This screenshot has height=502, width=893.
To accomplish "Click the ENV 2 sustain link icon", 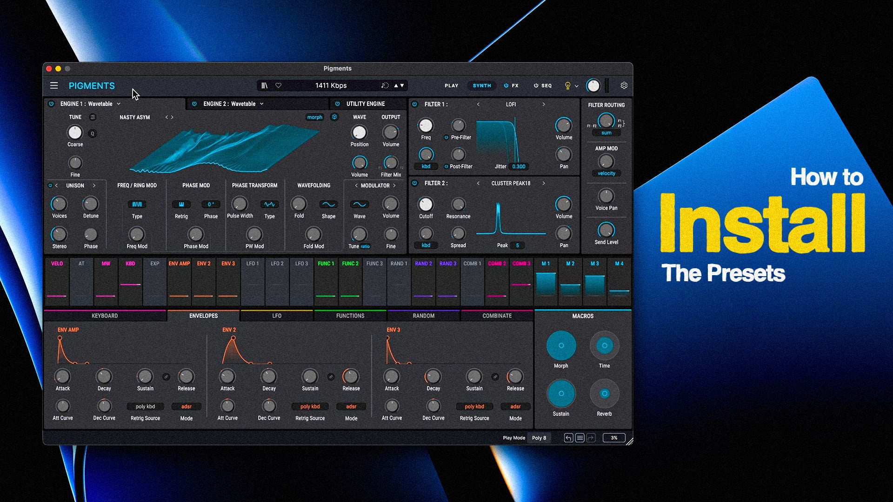I will coord(331,376).
